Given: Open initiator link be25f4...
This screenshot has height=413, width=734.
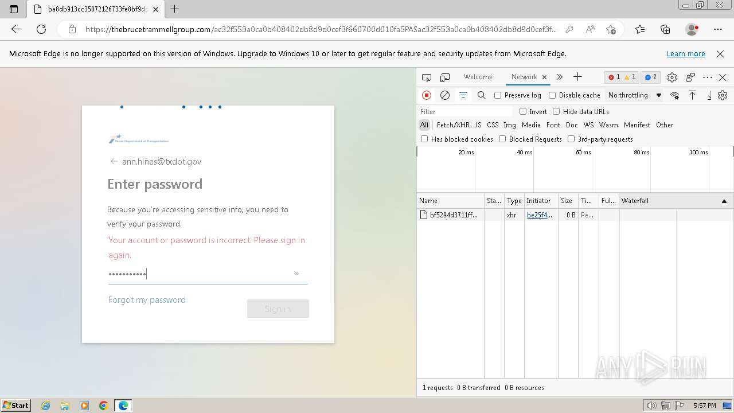Looking at the screenshot, I should [540, 215].
